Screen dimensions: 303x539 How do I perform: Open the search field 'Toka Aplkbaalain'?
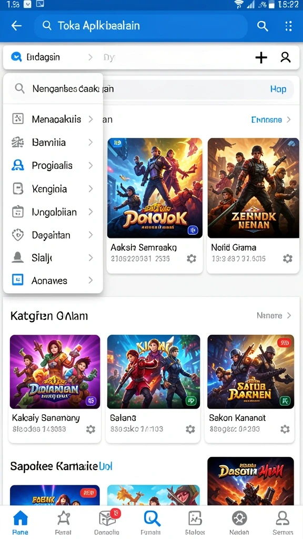click(141, 26)
